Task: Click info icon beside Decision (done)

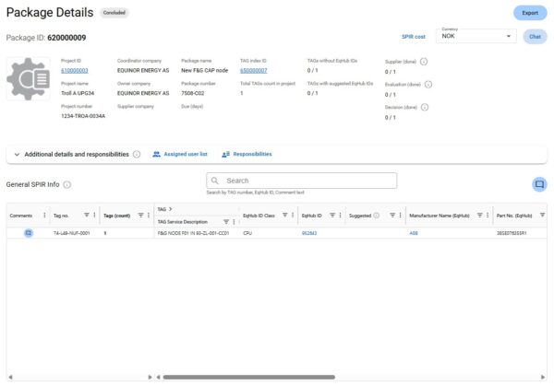Action: [423, 106]
